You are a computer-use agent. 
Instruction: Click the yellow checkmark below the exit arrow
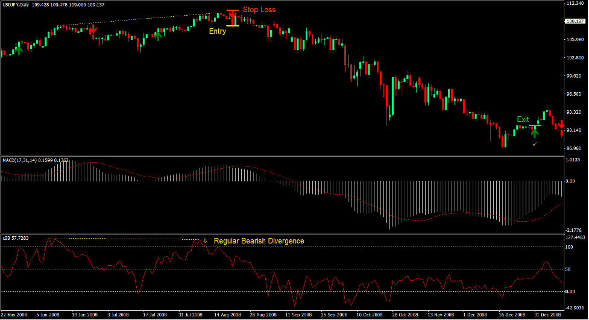pyautogui.click(x=534, y=144)
